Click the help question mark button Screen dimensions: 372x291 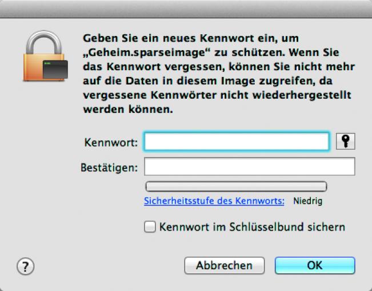coord(25,266)
